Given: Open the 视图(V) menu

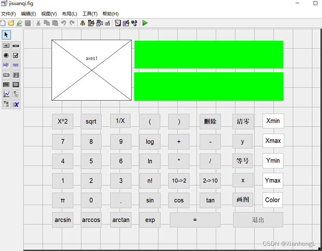Looking at the screenshot, I should 49,14.
